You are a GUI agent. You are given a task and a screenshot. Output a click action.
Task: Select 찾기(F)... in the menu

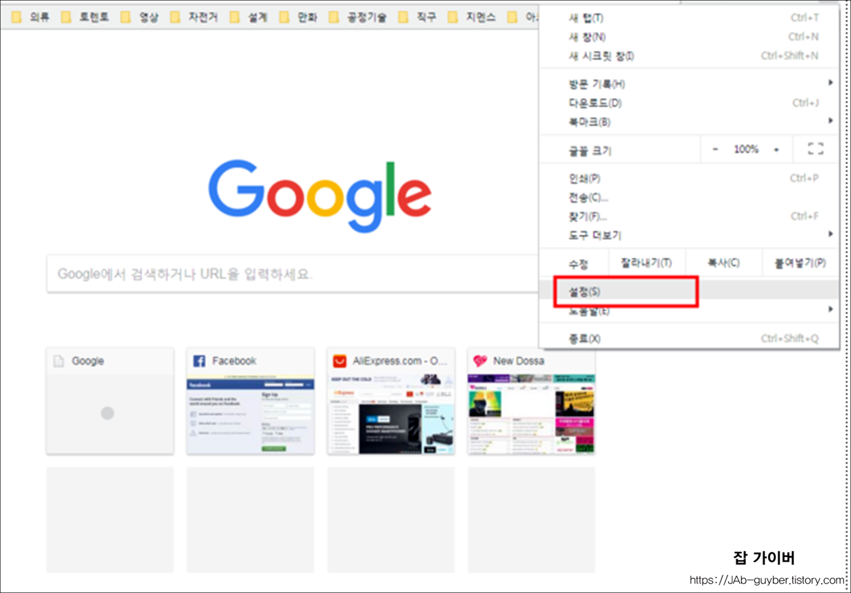pos(689,216)
